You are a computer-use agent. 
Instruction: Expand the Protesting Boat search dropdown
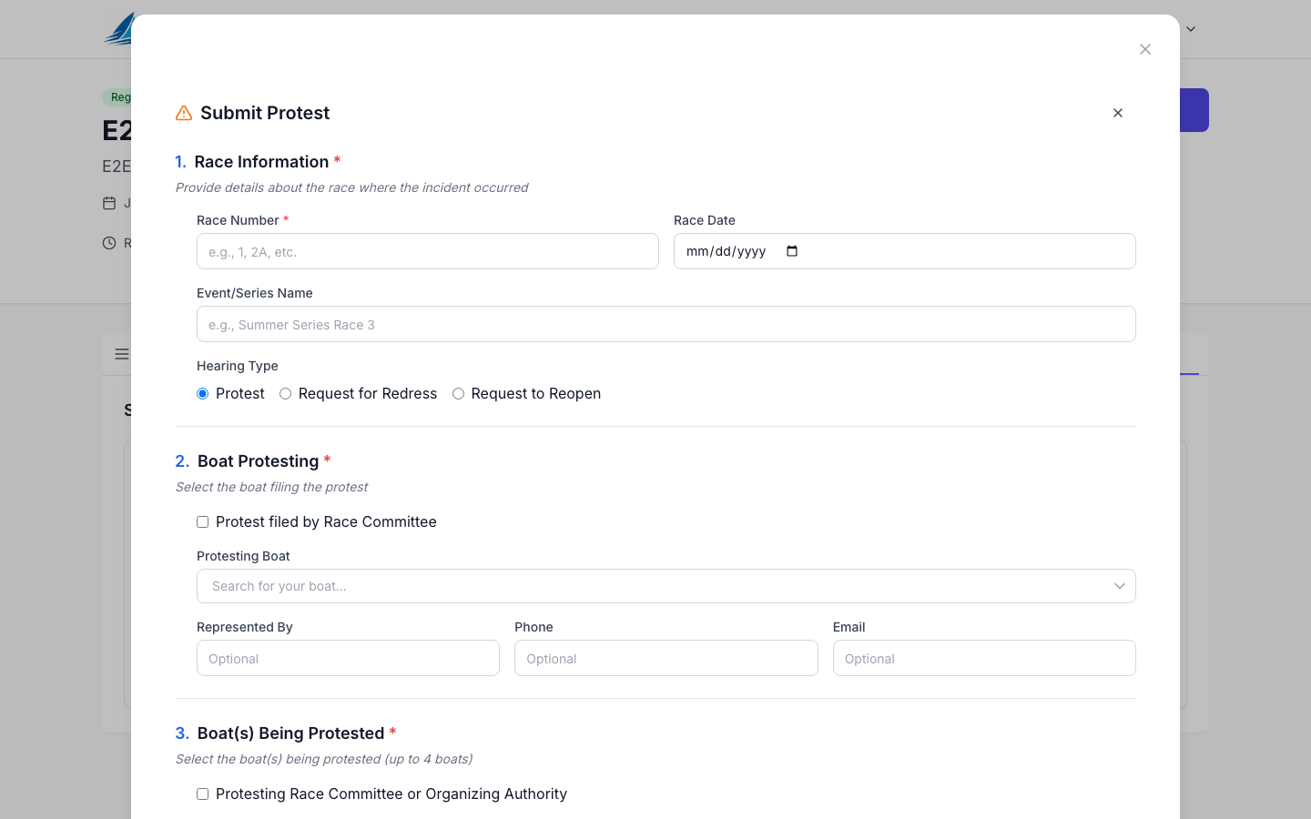pos(666,586)
